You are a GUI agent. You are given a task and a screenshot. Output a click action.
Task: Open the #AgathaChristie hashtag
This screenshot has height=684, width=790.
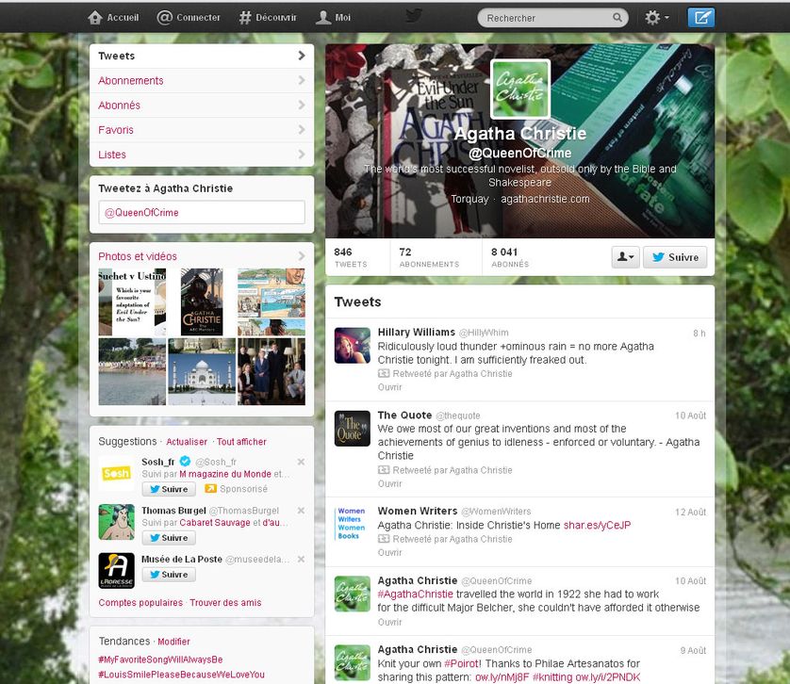[x=415, y=594]
